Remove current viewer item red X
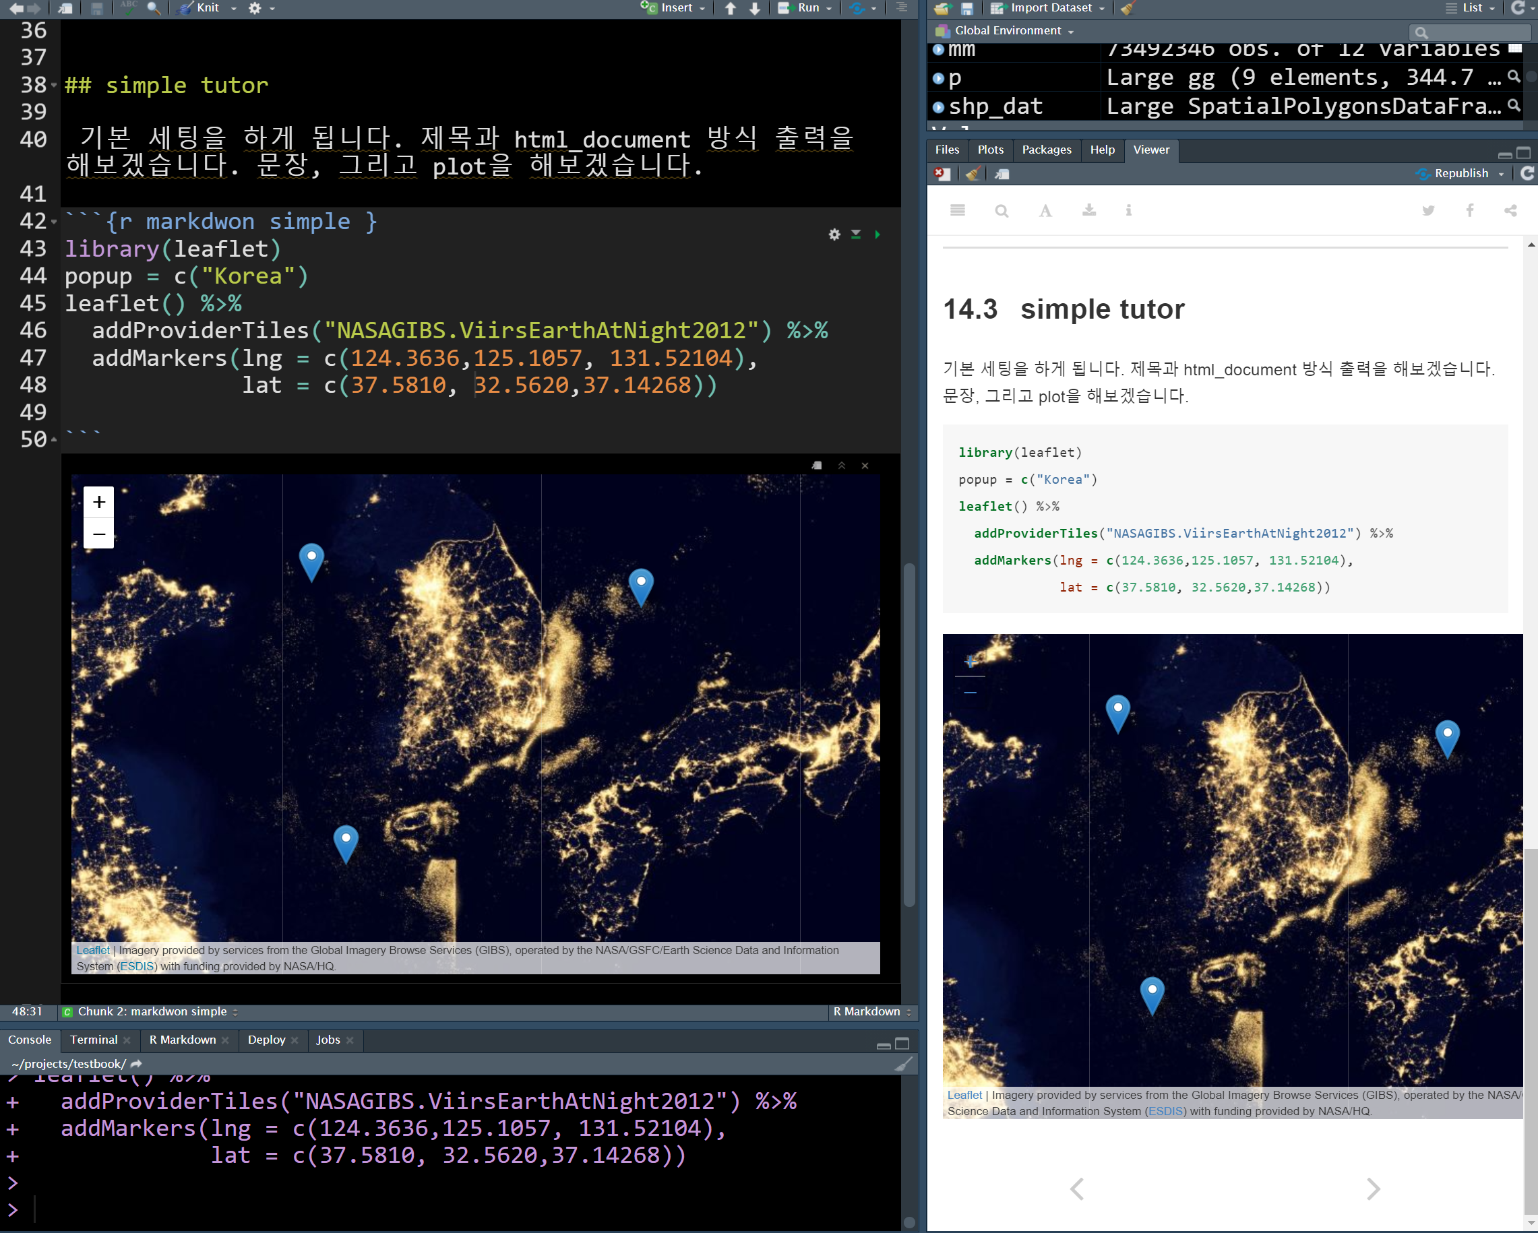Viewport: 1538px width, 1233px height. click(942, 174)
